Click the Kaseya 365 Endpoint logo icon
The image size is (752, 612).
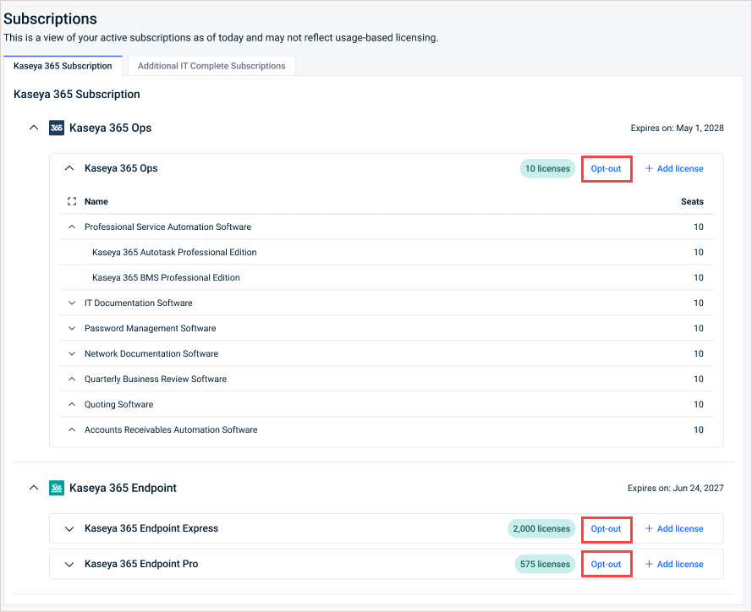point(57,488)
